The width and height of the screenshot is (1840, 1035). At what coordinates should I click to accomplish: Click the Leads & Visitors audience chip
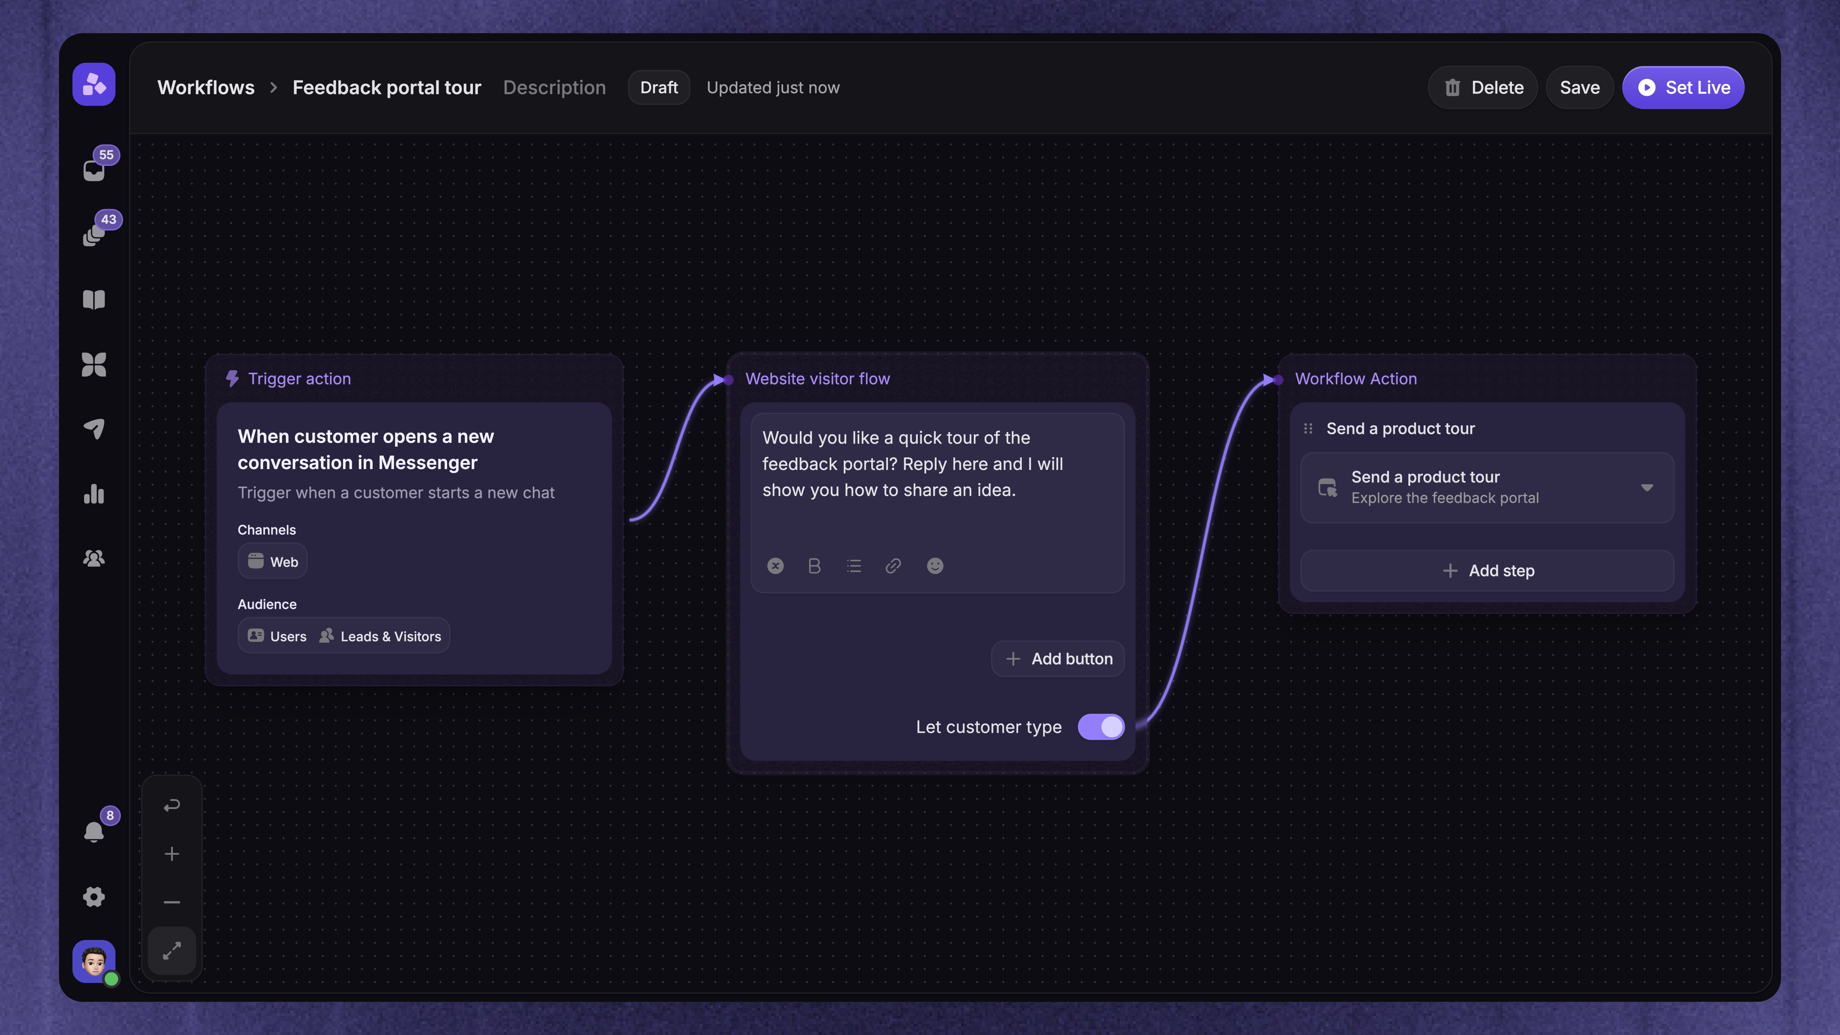(381, 636)
